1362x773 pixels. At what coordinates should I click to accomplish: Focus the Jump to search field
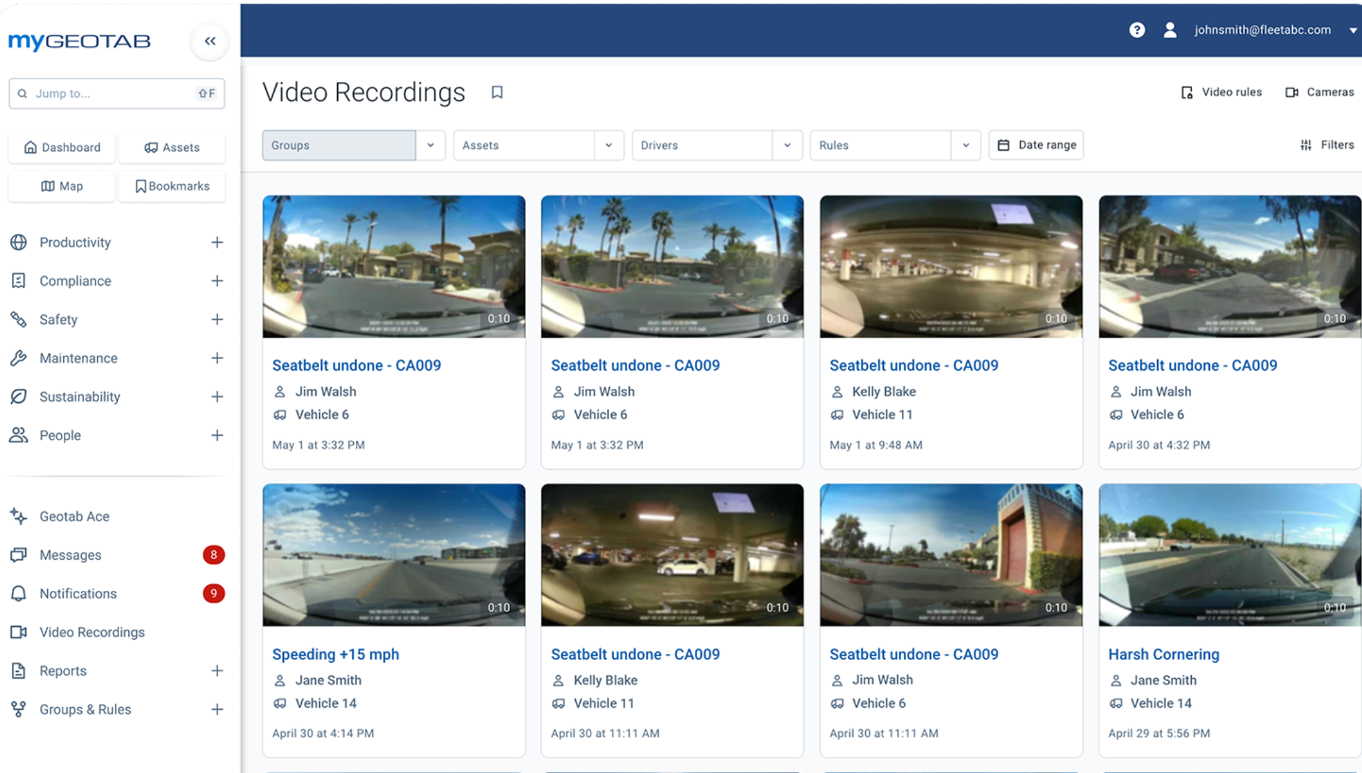point(117,94)
